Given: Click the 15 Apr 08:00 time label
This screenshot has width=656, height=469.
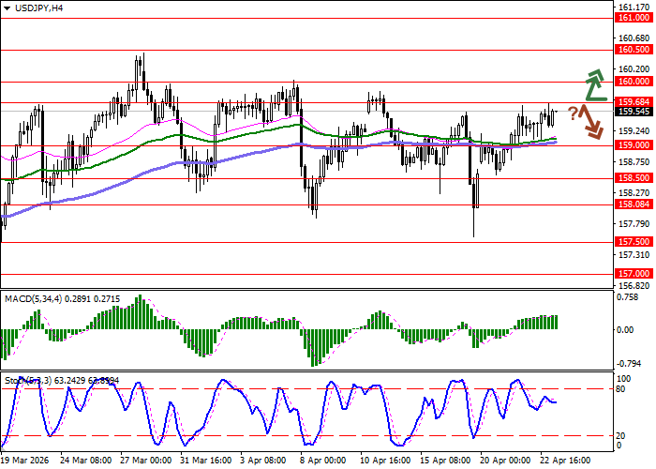Looking at the screenshot, I should pos(445,461).
